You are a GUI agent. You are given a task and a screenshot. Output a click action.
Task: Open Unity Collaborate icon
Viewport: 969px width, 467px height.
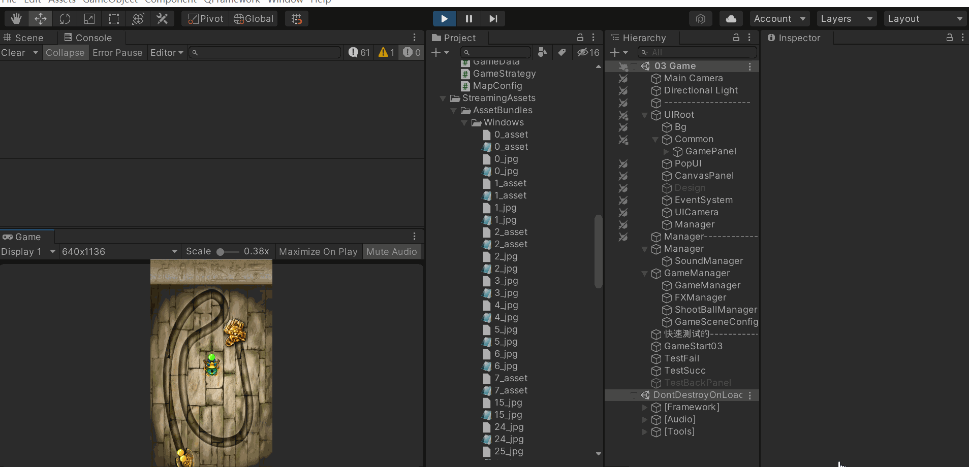click(701, 19)
